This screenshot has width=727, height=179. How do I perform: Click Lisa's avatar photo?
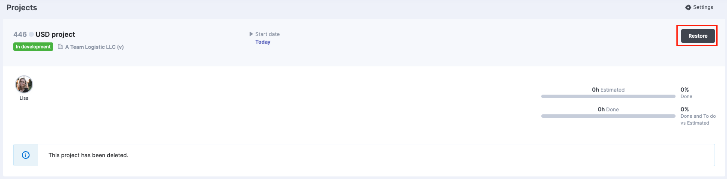point(24,84)
